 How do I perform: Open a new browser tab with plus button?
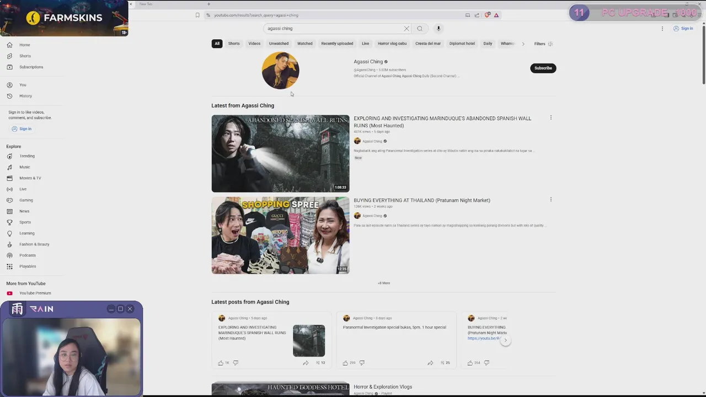(208, 4)
